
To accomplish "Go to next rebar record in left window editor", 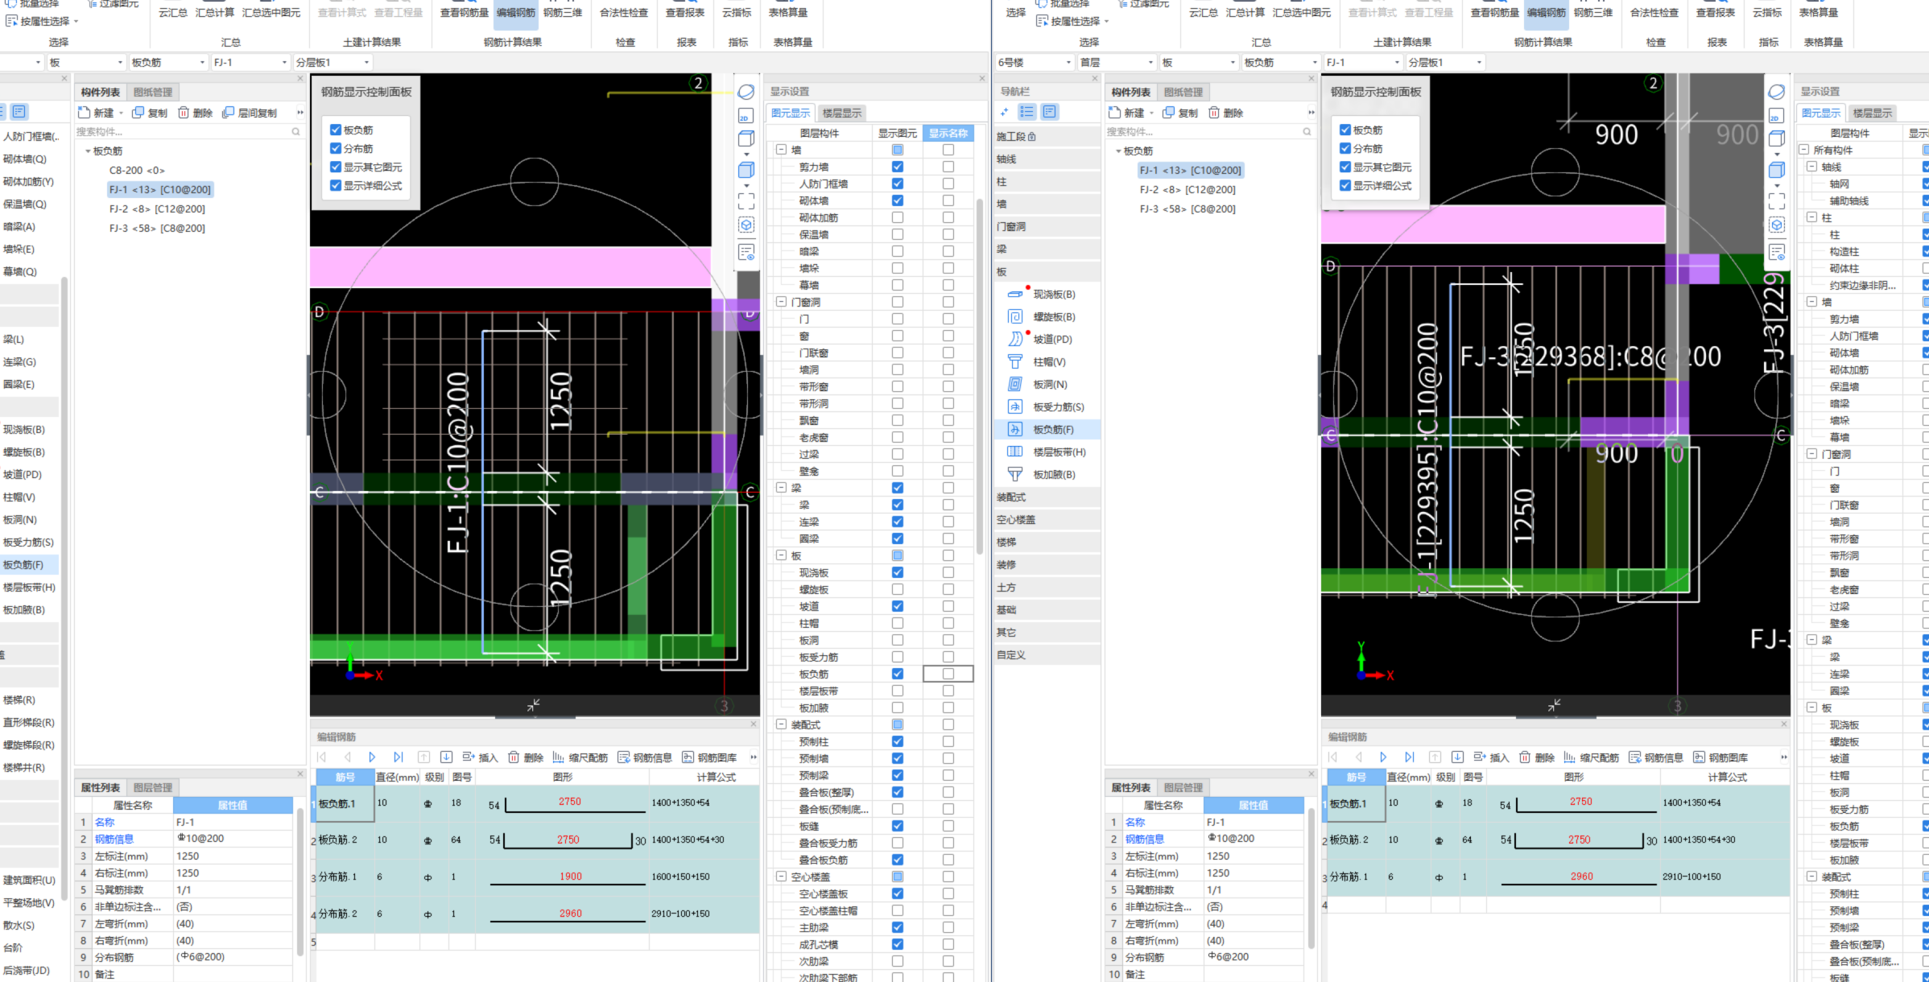I will tap(372, 757).
